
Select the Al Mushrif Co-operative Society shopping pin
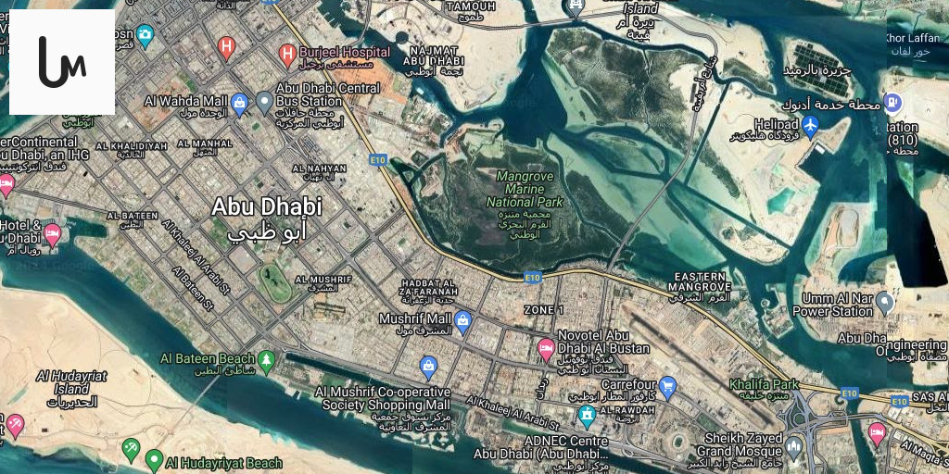pyautogui.click(x=428, y=367)
